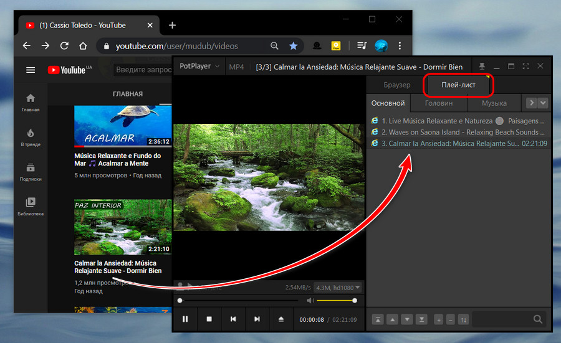Open the YouTube hamburger menu
Screen dimensions: 561x343
click(x=31, y=70)
